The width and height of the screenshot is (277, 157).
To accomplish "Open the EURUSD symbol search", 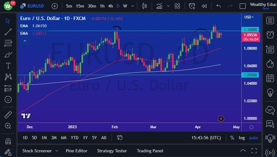I will coord(32,6).
